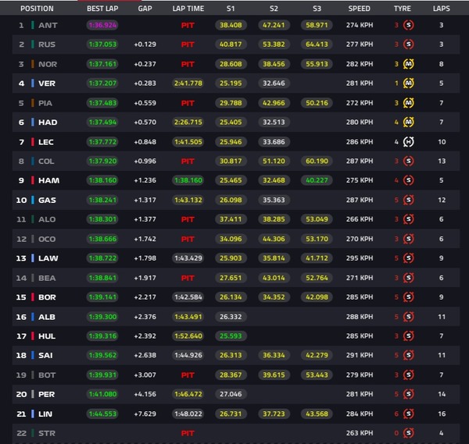This screenshot has height=444, width=469.
Task: Click the soft tyre icon in BOR row
Action: (x=408, y=297)
